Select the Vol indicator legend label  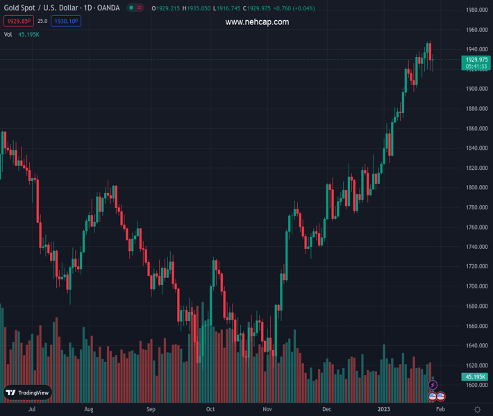(x=8, y=35)
